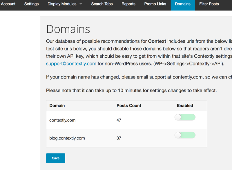Navigate to Promo Links
The height and width of the screenshot is (170, 232).
[x=155, y=4]
